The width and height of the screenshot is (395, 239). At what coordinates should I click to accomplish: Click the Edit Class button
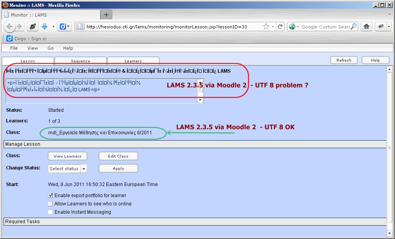(118, 156)
